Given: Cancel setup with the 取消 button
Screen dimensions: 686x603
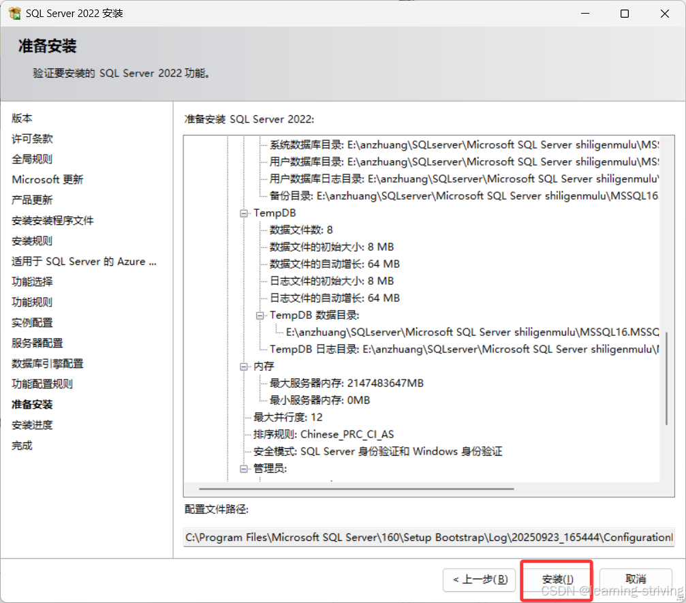Looking at the screenshot, I should pos(636,579).
